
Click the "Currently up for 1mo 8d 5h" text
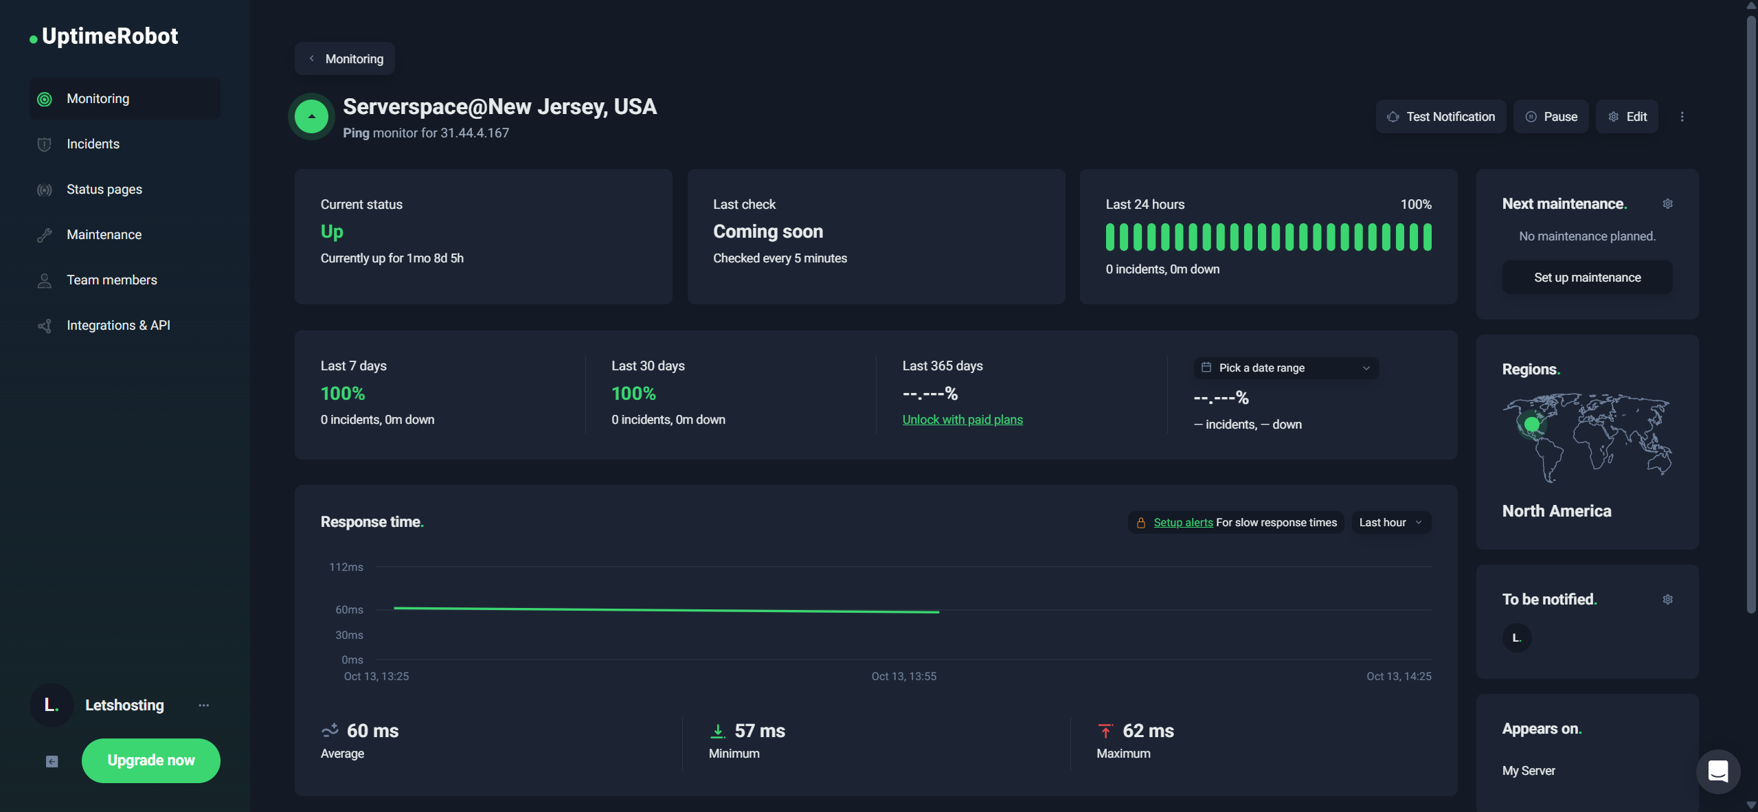(x=392, y=258)
